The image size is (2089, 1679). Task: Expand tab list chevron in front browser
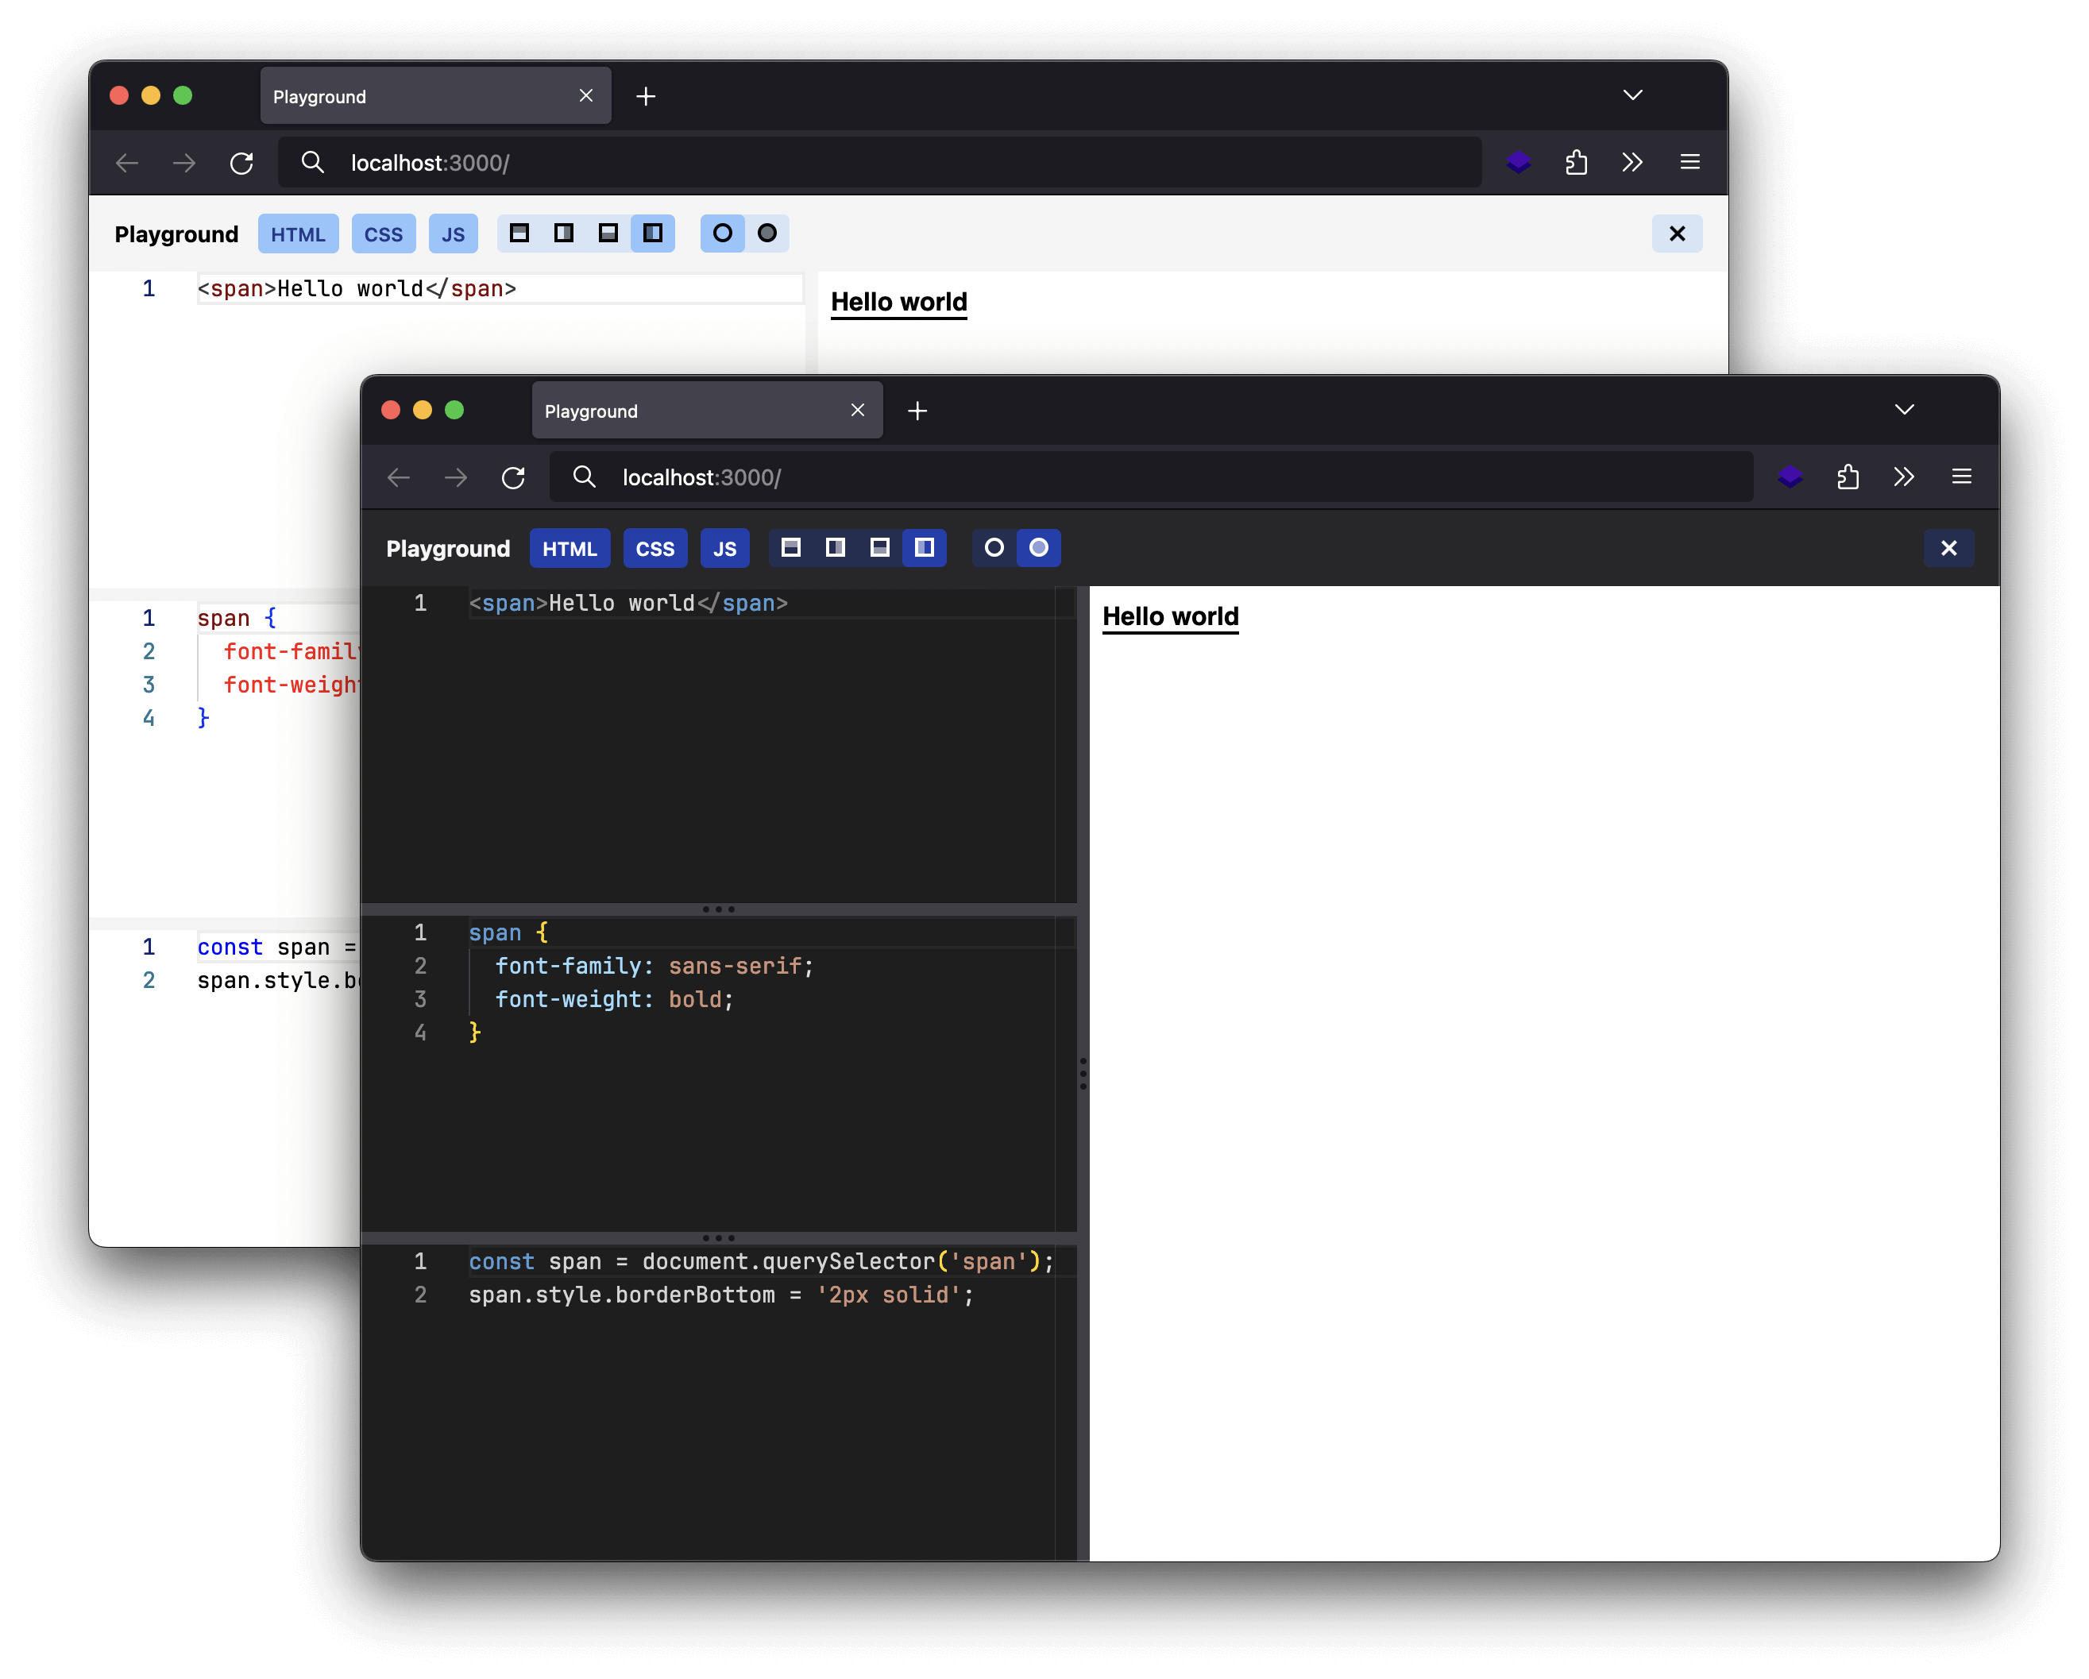click(1904, 410)
